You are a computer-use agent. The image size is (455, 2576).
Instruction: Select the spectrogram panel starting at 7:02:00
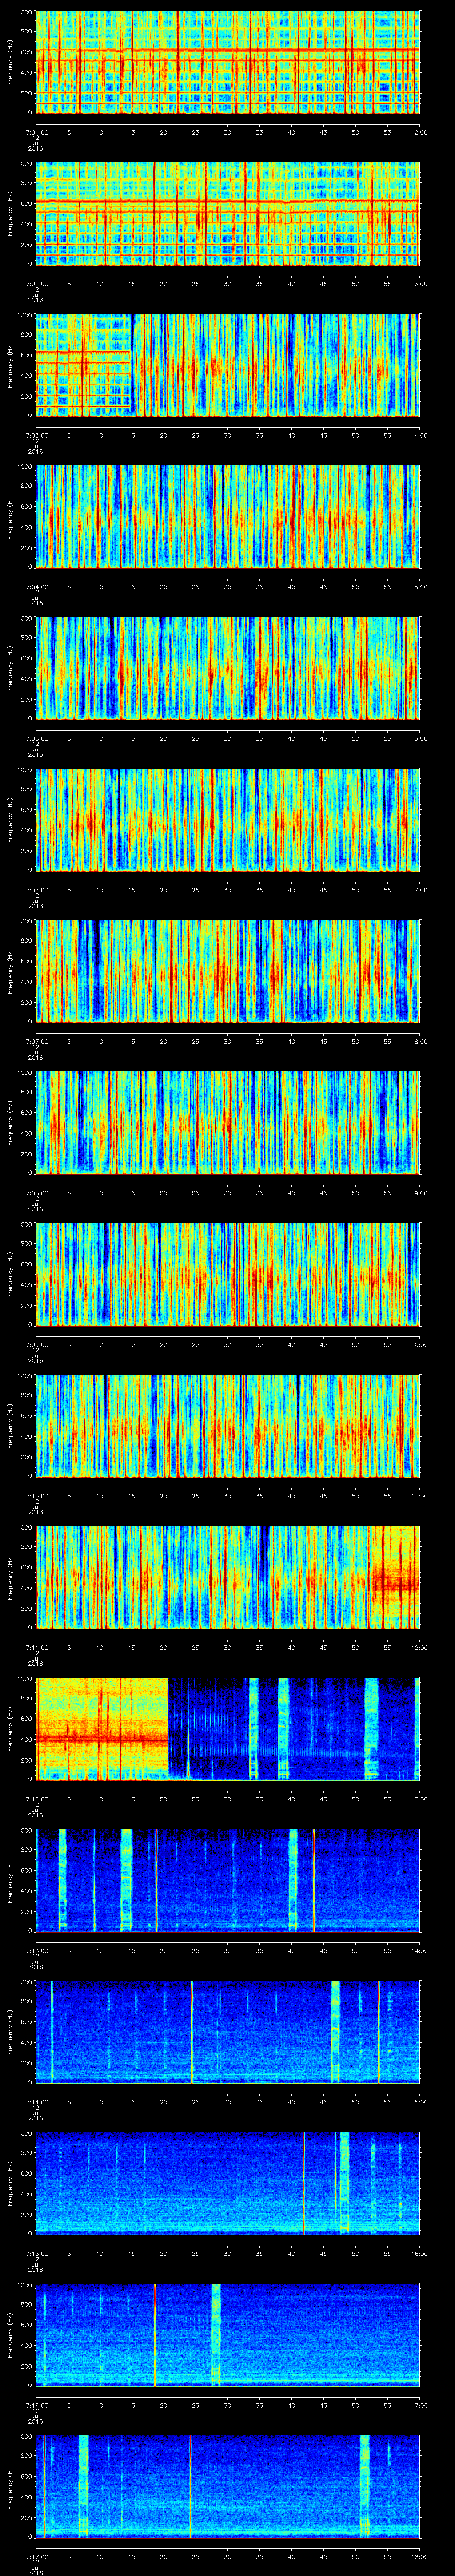[x=228, y=213]
